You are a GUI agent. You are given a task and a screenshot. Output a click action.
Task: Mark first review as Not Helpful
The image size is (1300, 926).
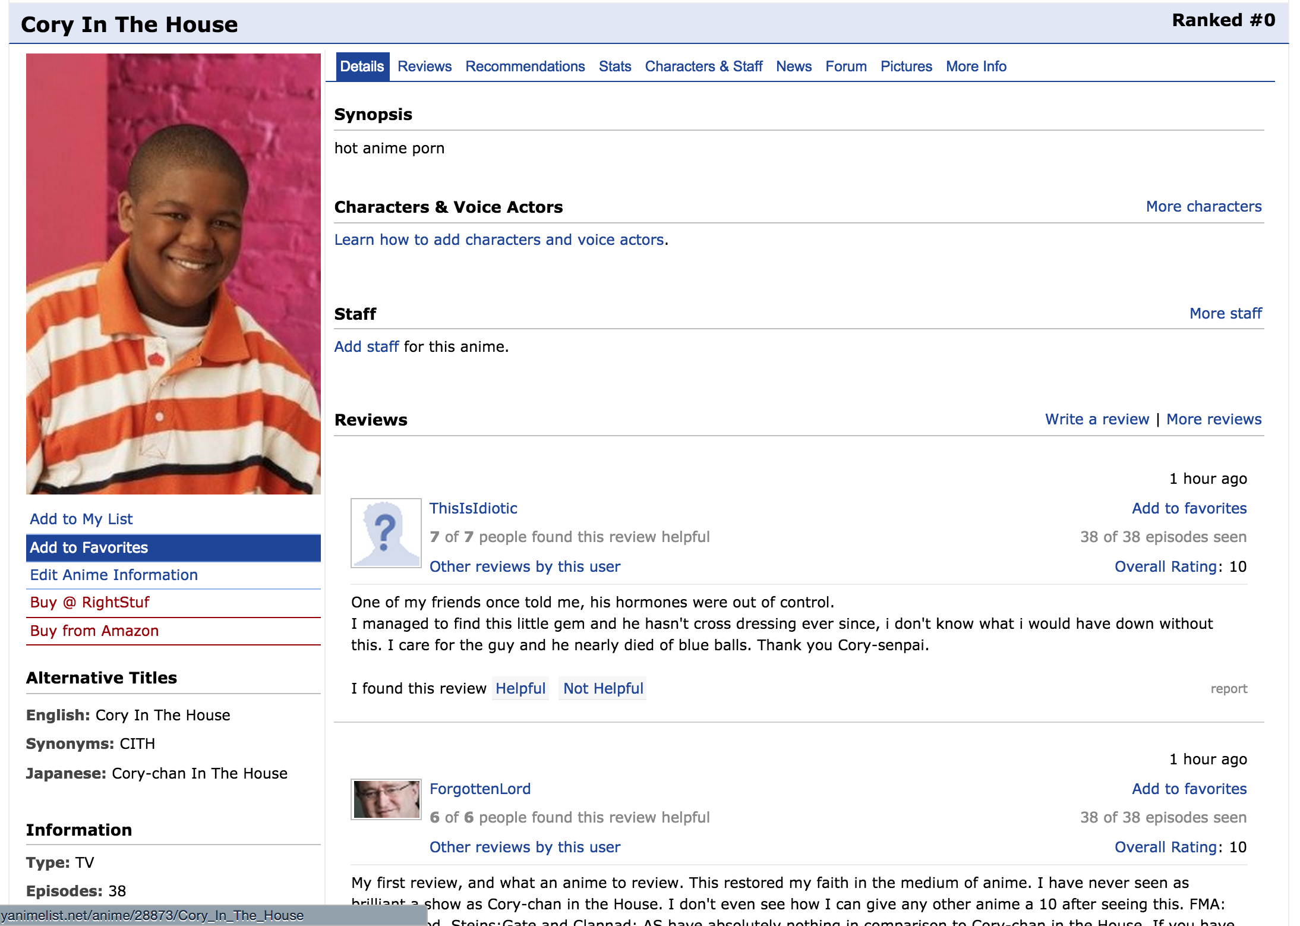tap(602, 688)
